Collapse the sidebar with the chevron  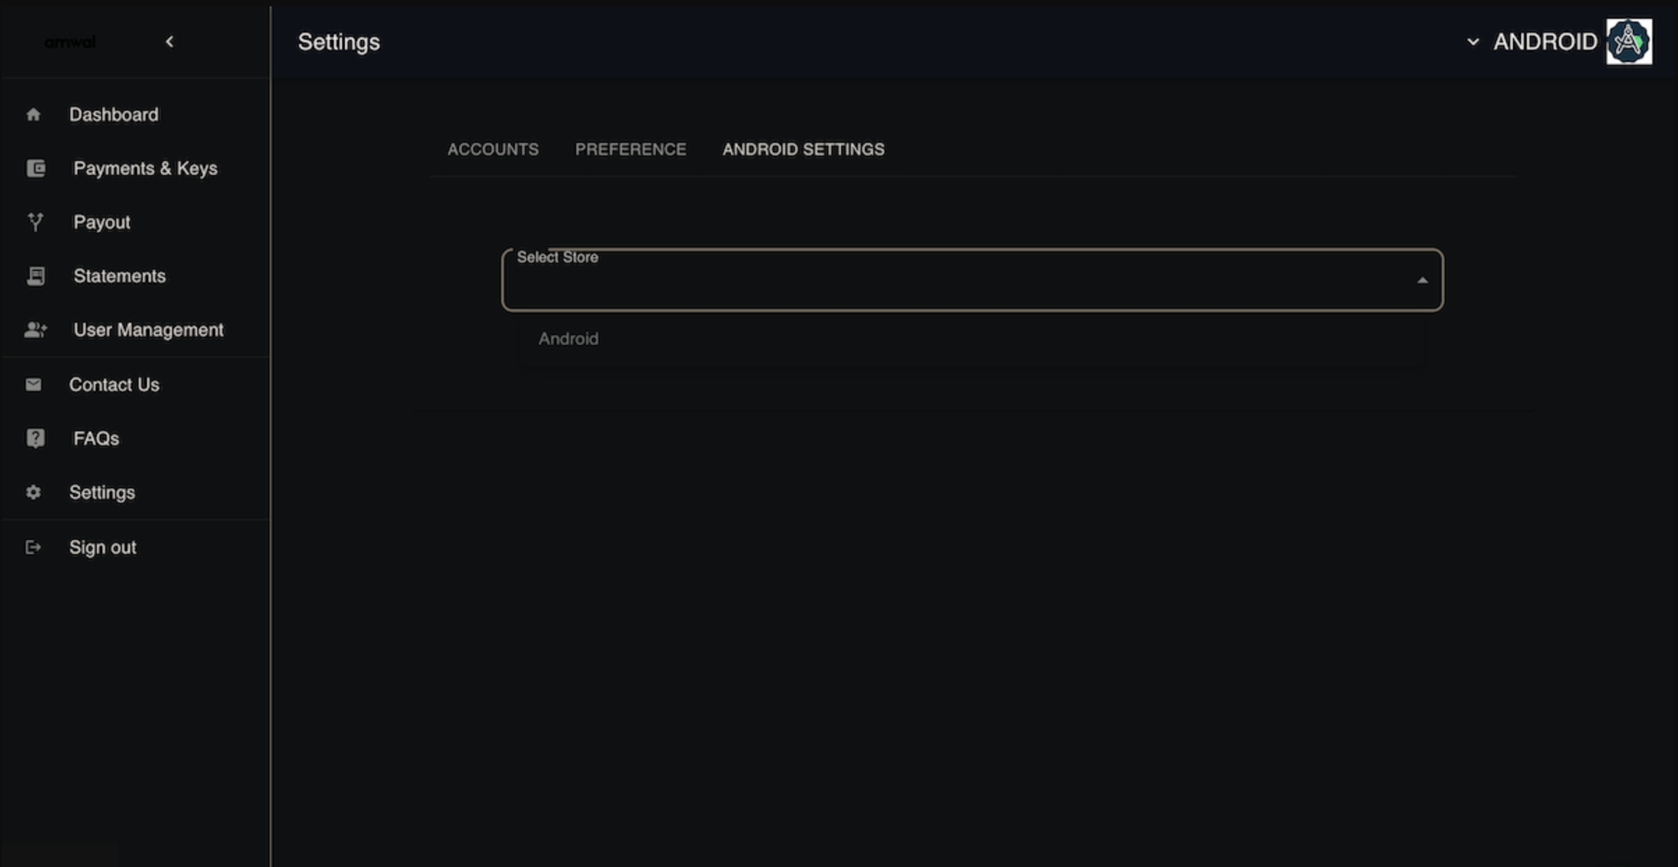pos(169,42)
